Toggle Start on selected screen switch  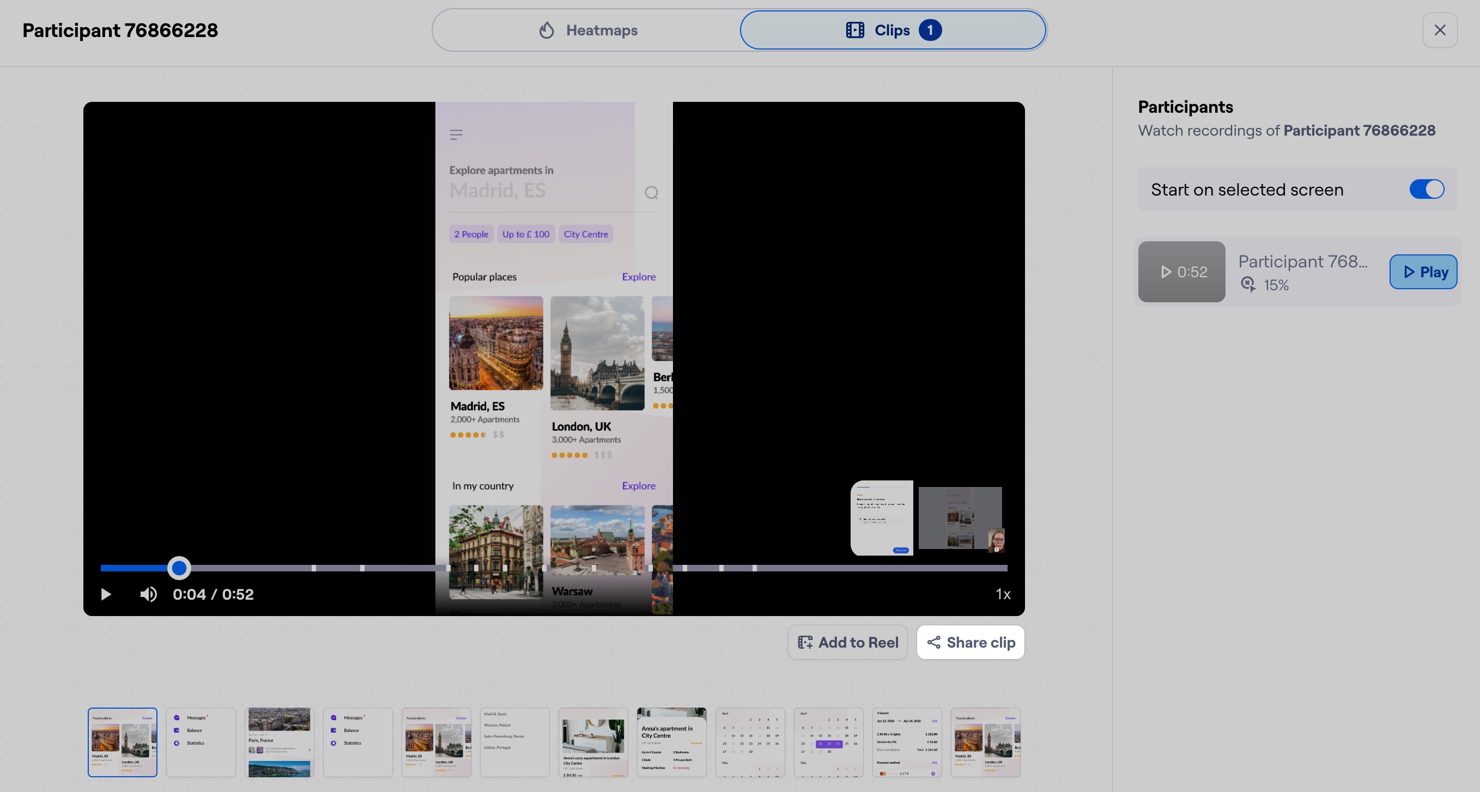point(1426,189)
